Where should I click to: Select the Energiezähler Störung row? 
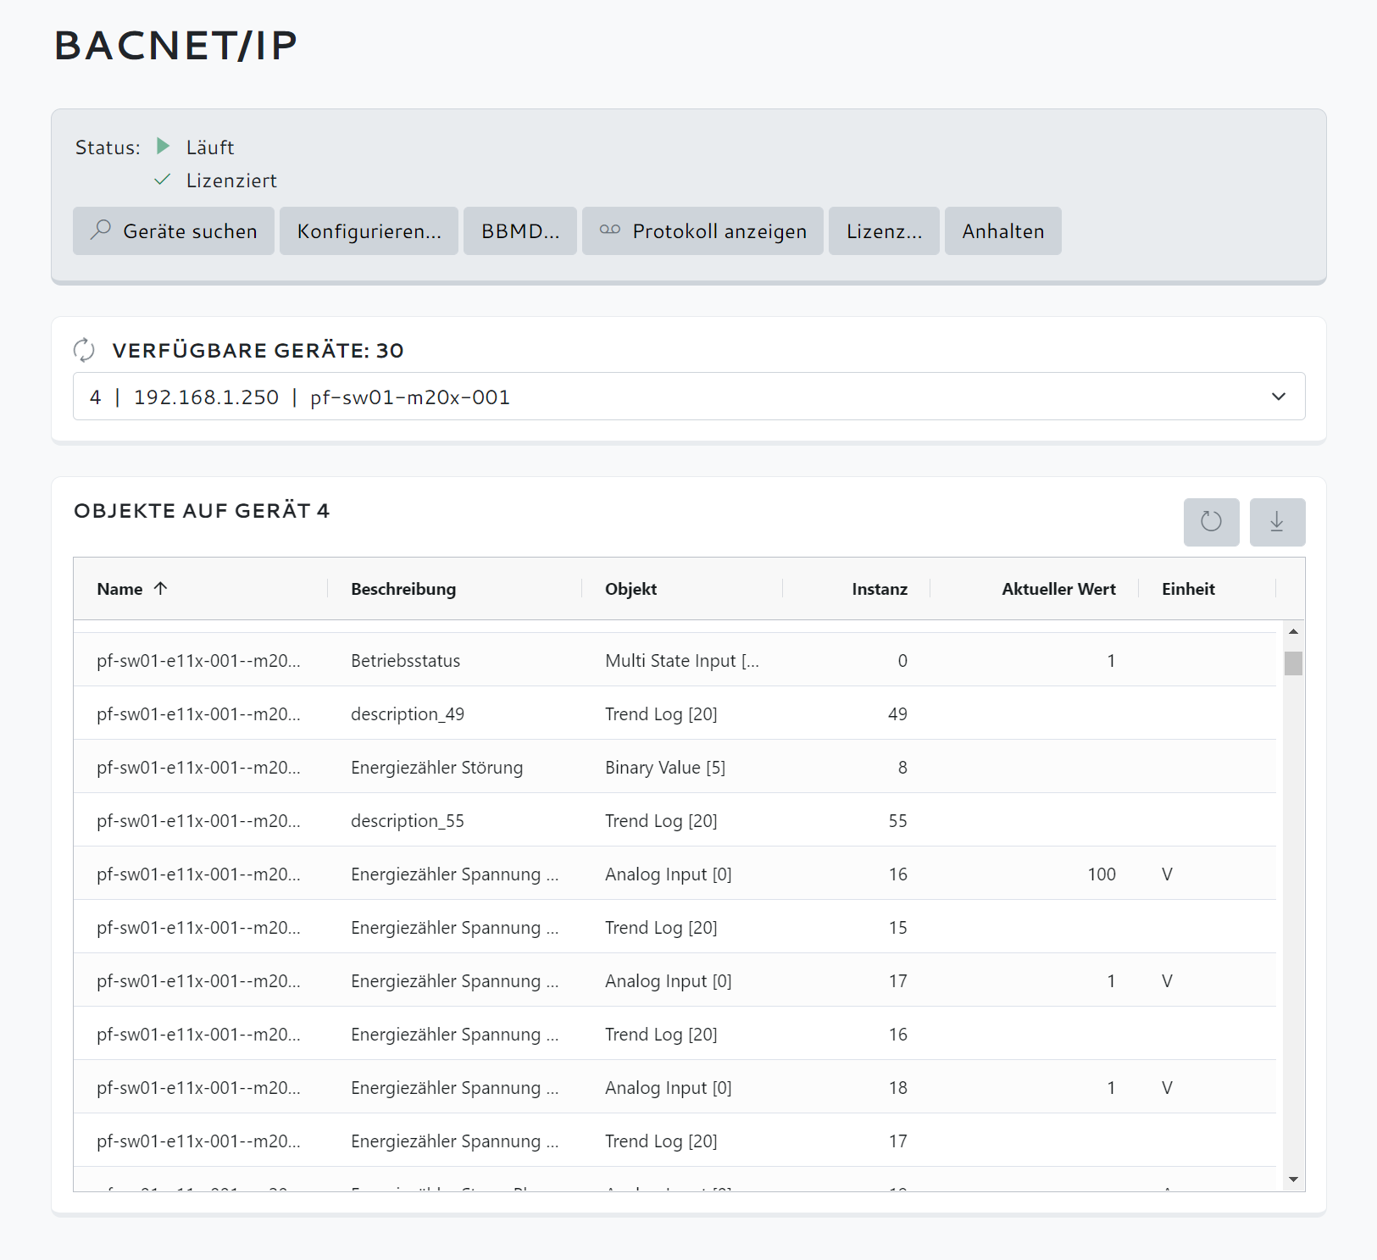tap(675, 767)
